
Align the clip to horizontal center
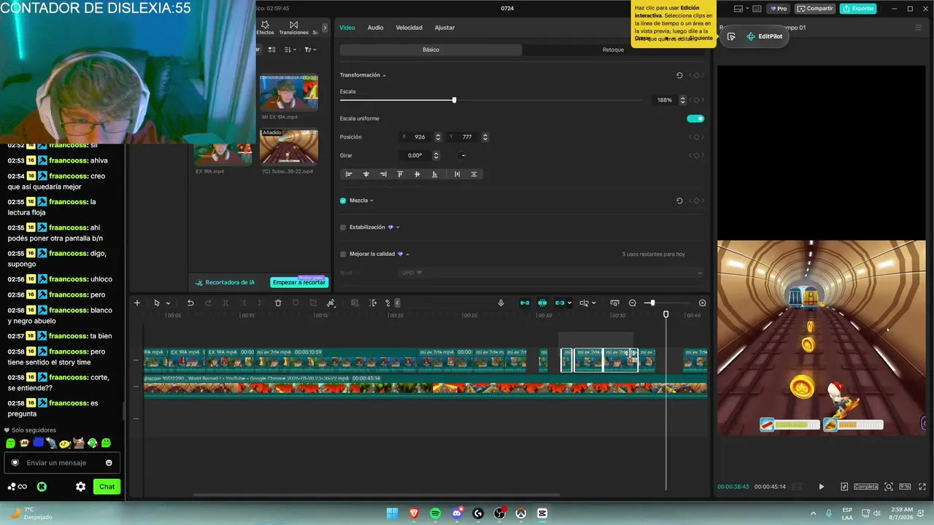pos(366,174)
